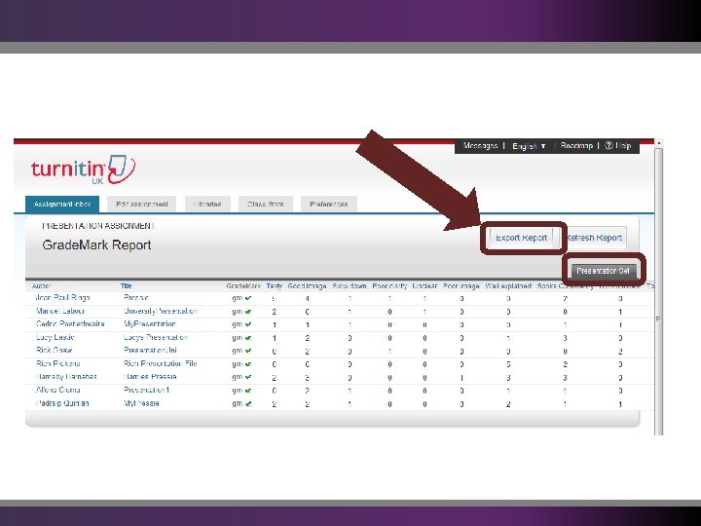Open GradeMark icon for Padraig Quinlan
This screenshot has width=701, height=526.
click(241, 403)
